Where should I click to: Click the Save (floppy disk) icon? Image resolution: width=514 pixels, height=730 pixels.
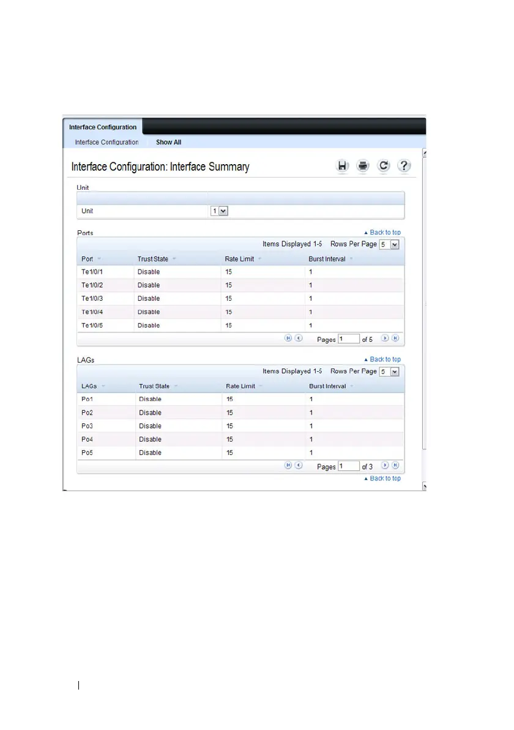pos(342,166)
